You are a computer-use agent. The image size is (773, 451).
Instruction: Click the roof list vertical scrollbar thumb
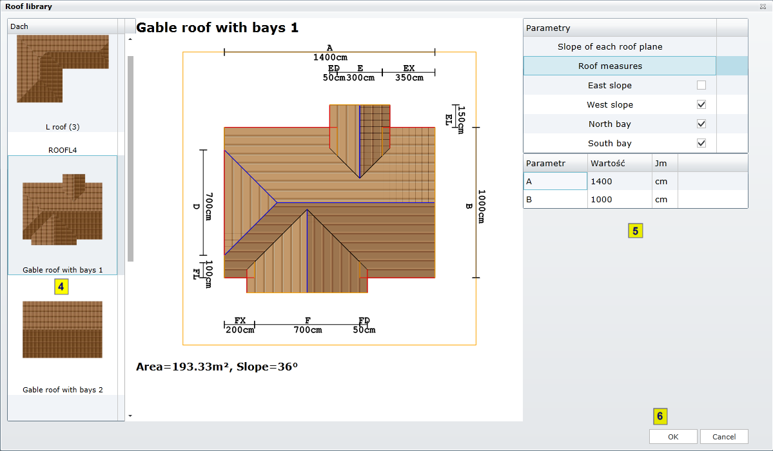(130, 158)
